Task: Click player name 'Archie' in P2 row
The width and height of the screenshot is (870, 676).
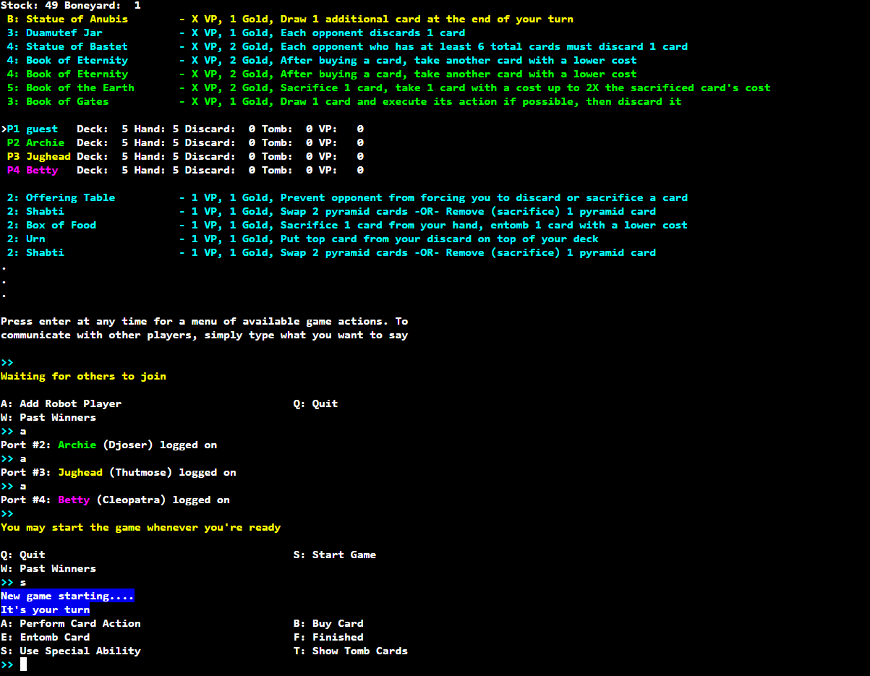Action: [45, 142]
